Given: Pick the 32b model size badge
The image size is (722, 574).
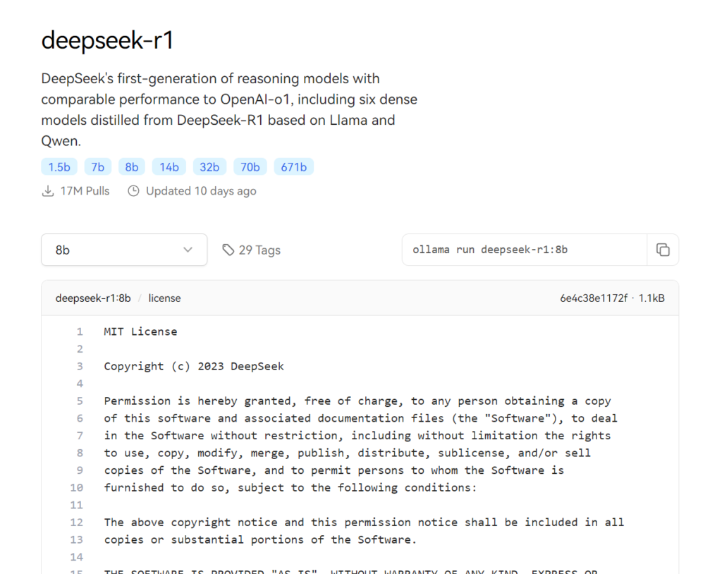Looking at the screenshot, I should coord(209,167).
